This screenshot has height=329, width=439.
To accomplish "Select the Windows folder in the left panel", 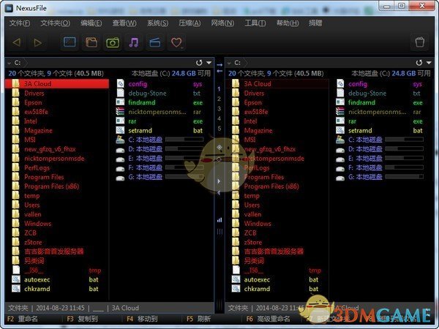I will point(38,224).
